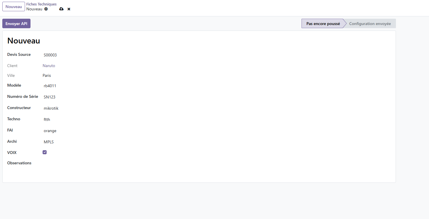Image resolution: width=429 pixels, height=219 pixels.
Task: Open the client link Naruto
Action: coord(49,66)
